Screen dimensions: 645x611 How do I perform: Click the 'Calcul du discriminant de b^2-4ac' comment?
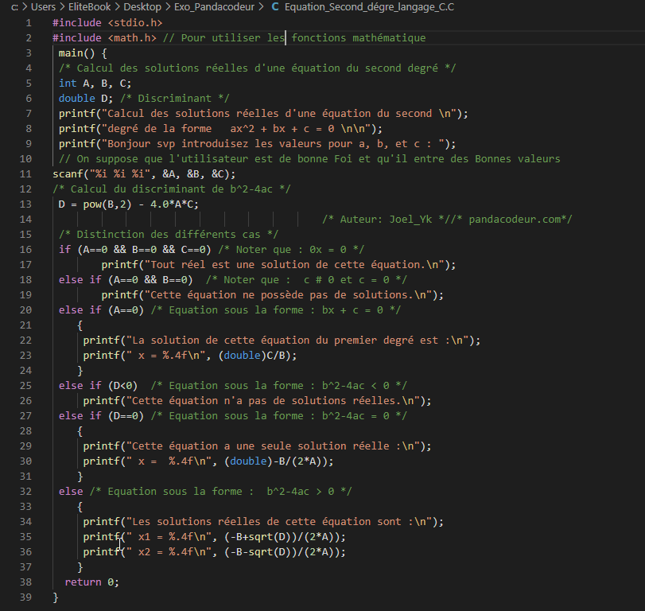(172, 189)
